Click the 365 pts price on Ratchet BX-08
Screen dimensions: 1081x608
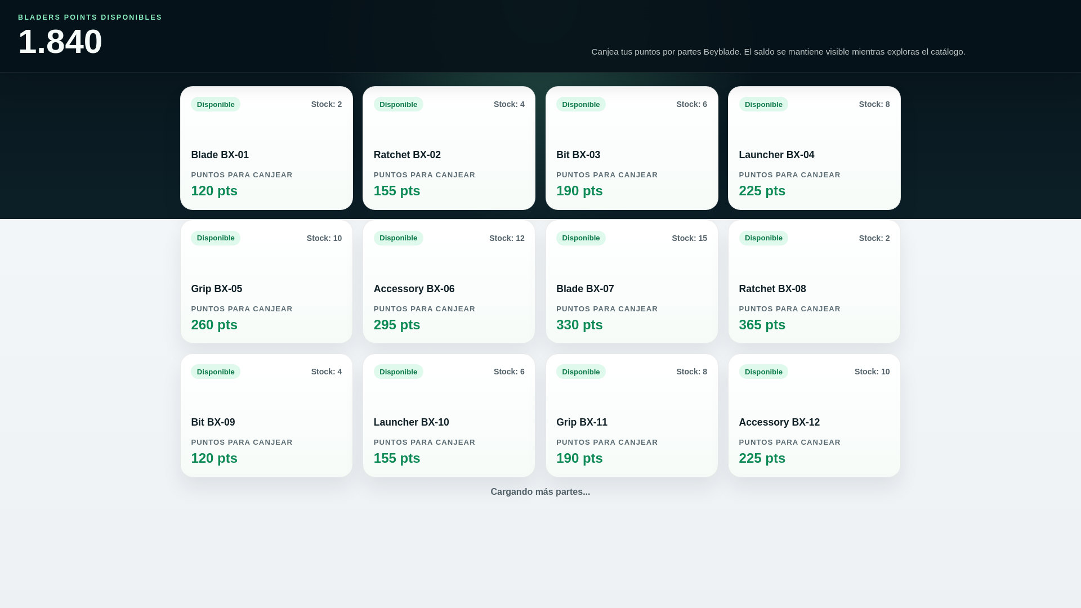point(762,325)
